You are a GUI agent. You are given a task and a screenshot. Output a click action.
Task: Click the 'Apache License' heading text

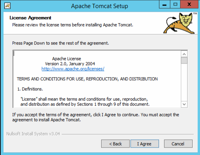66,59
